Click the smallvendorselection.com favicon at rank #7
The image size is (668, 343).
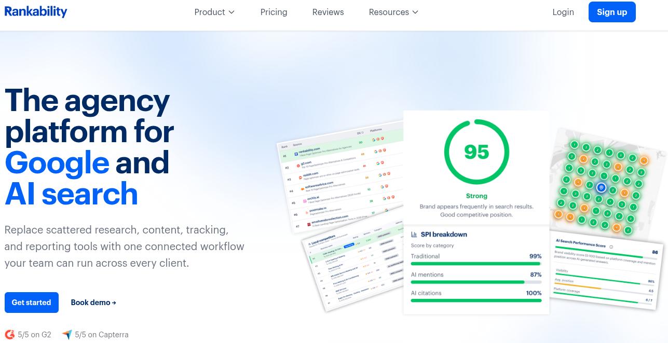(308, 224)
